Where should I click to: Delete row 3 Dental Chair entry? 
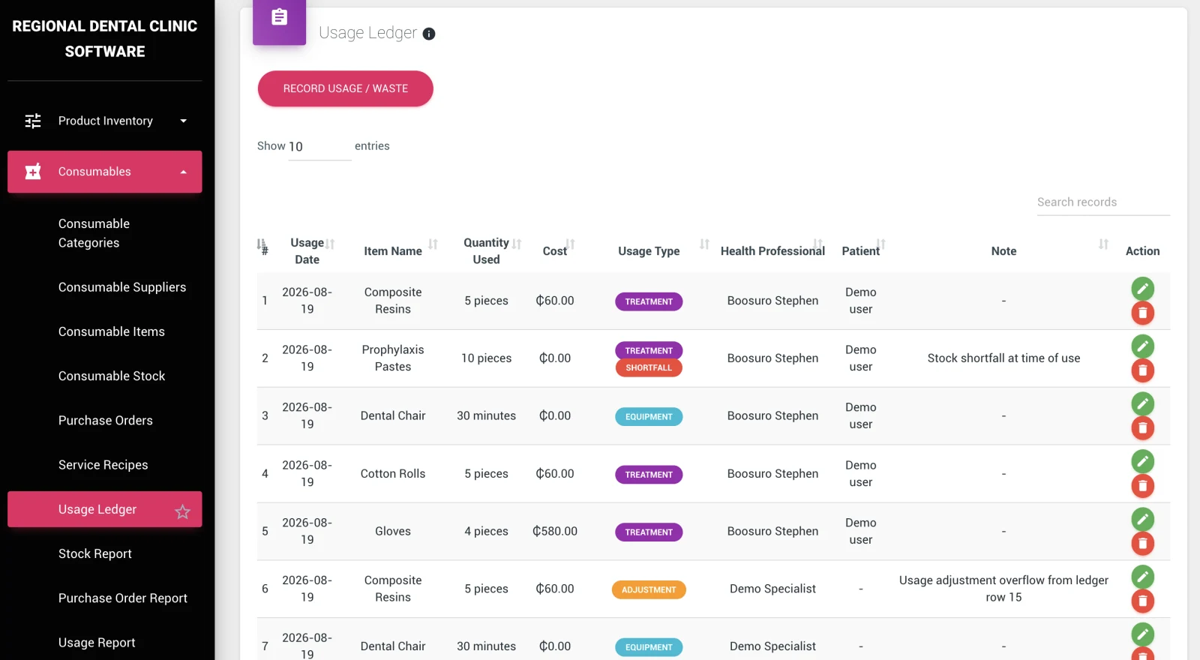coord(1142,428)
